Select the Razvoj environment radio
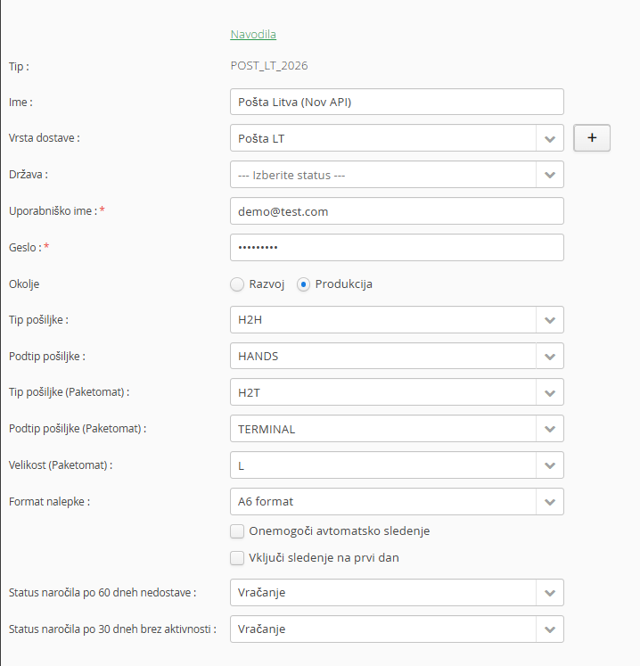 (x=237, y=284)
